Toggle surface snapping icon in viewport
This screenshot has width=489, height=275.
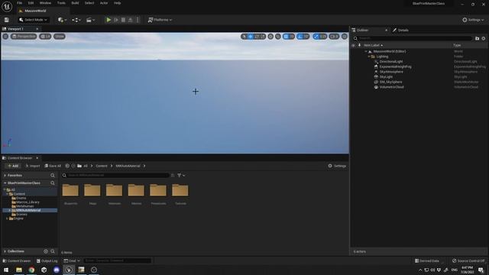pos(278,37)
